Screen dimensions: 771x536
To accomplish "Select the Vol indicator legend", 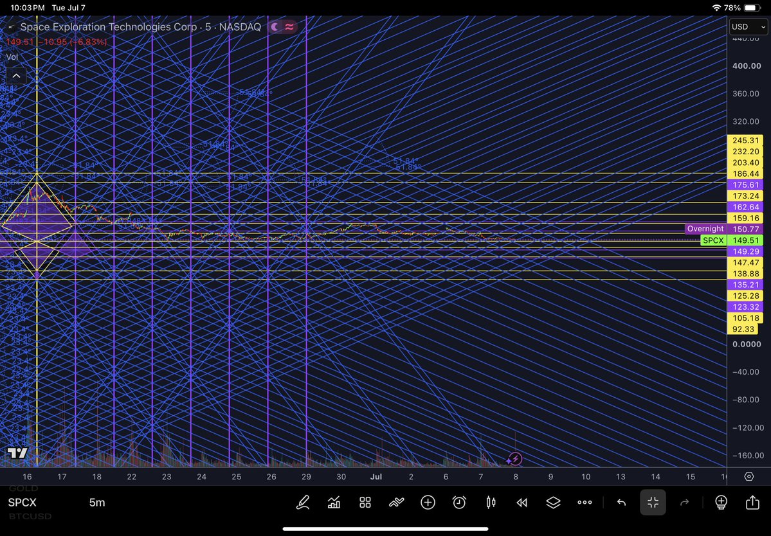I will [12, 57].
